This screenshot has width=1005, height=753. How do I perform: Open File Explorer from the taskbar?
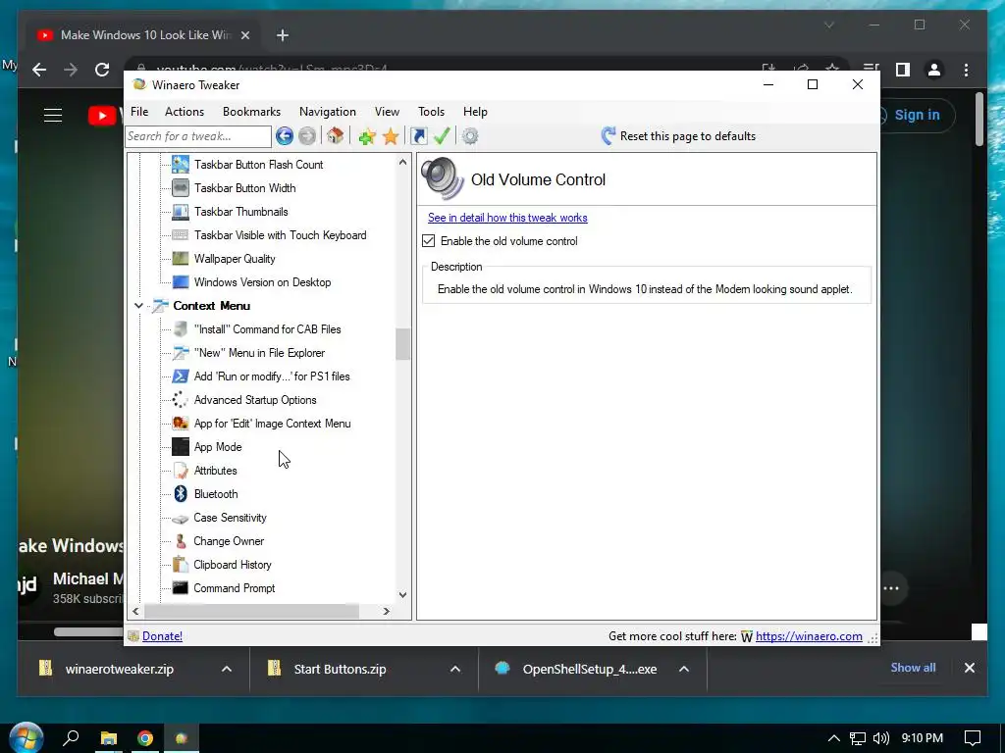(109, 738)
